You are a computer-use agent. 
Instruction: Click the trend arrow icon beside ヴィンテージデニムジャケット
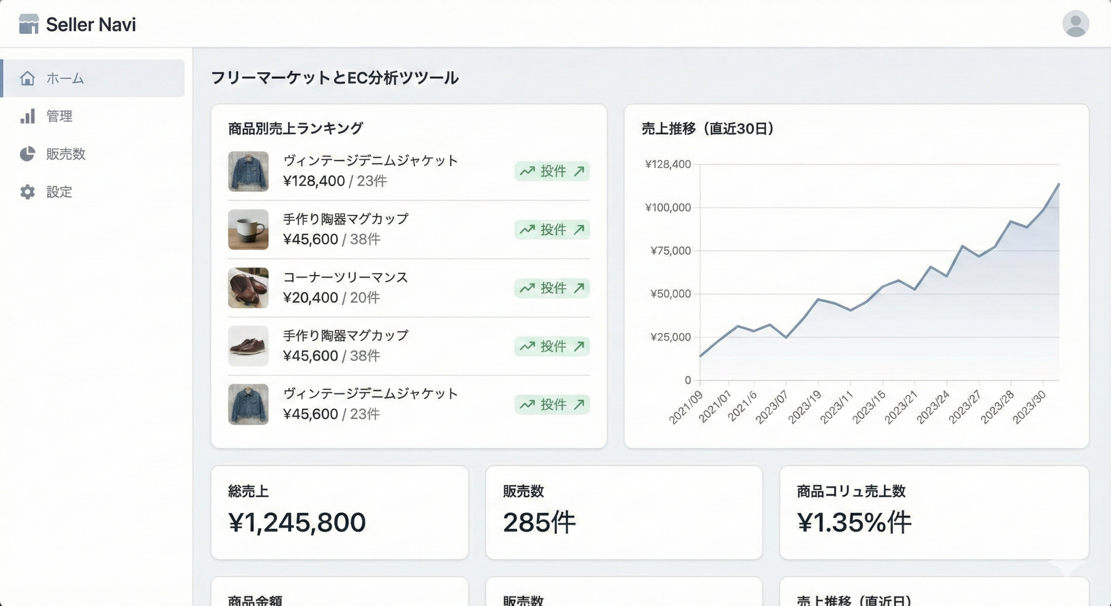click(x=527, y=171)
